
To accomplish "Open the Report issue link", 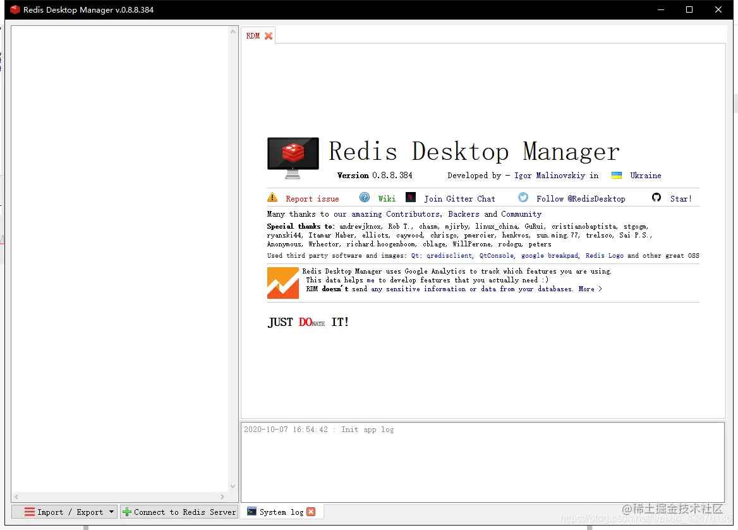I will [x=312, y=198].
